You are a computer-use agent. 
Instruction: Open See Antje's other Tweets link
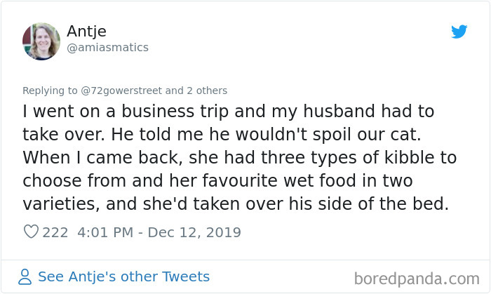tap(123, 276)
